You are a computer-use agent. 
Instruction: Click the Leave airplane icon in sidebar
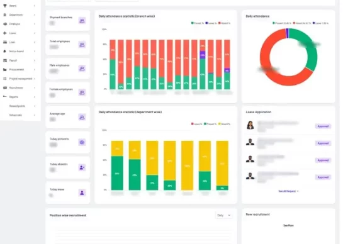(x=5, y=33)
